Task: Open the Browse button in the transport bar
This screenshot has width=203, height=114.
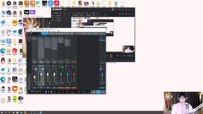Action: (103, 92)
